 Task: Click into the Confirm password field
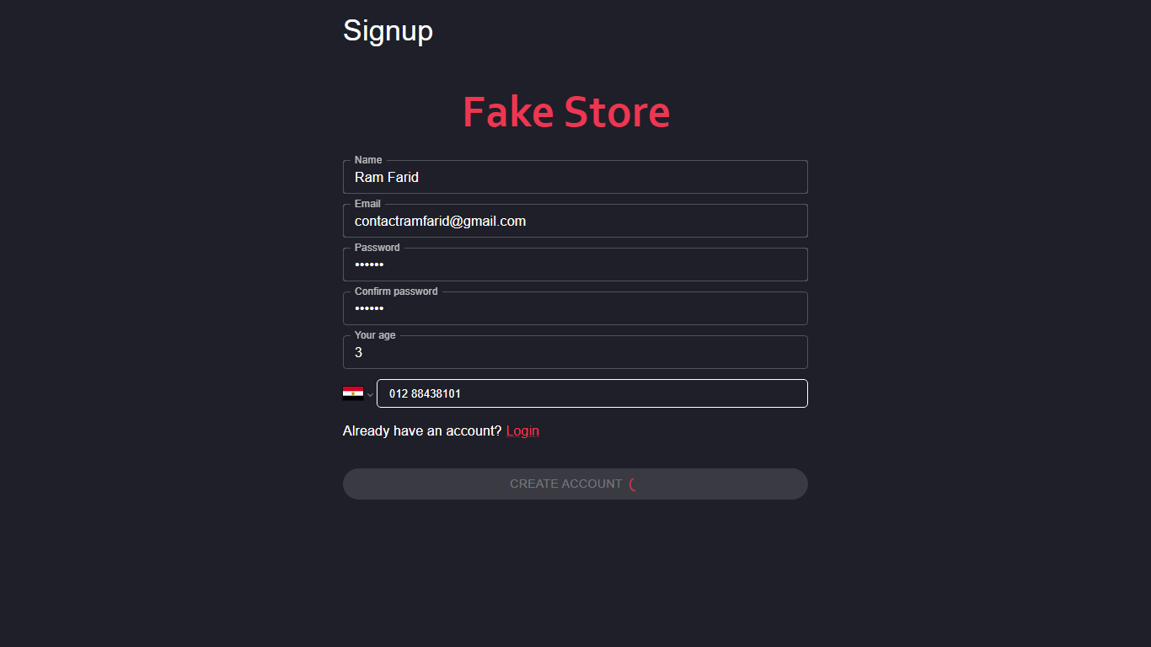575,309
